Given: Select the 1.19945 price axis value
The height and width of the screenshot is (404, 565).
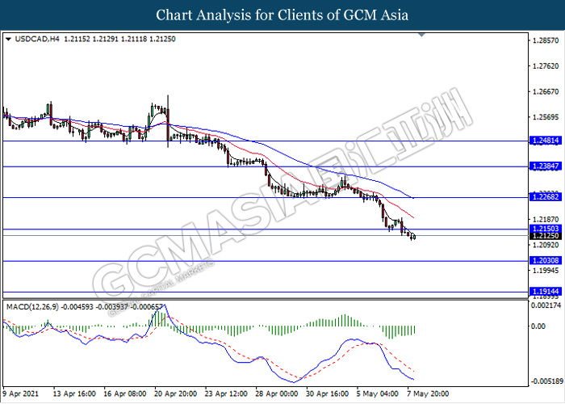Looking at the screenshot, I should 546,271.
